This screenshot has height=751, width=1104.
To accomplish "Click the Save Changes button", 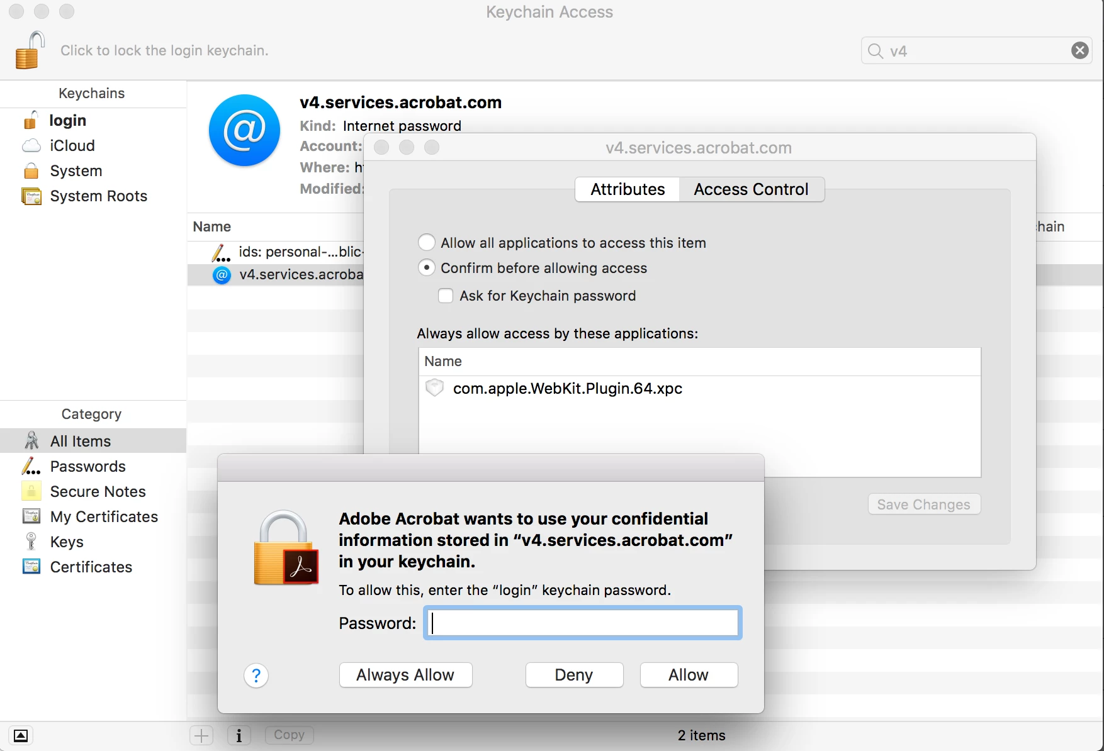I will coord(924,504).
